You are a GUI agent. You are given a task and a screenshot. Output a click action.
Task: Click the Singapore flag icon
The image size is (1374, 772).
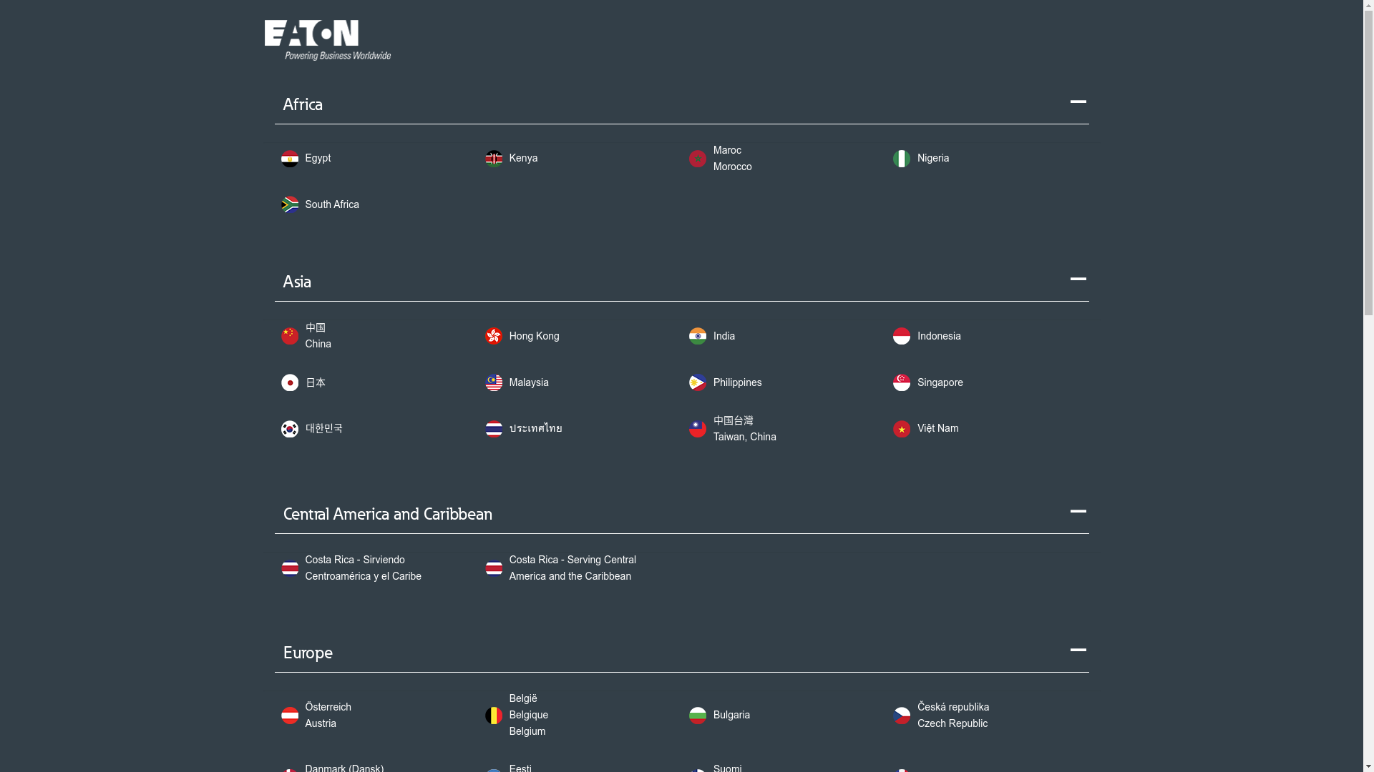[902, 382]
